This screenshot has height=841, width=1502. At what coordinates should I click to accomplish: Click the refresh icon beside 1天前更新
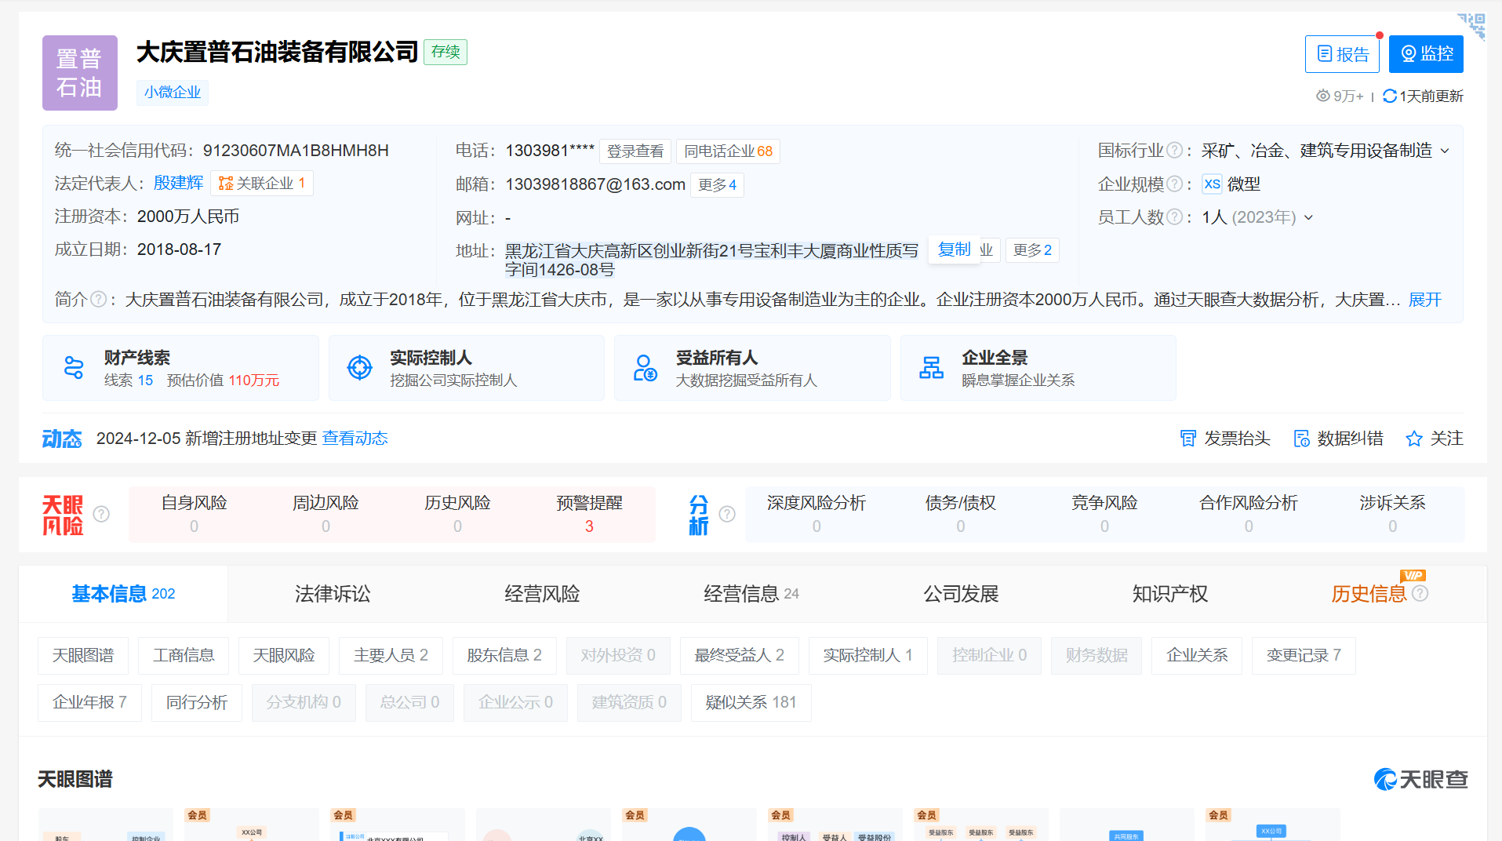1389,96
